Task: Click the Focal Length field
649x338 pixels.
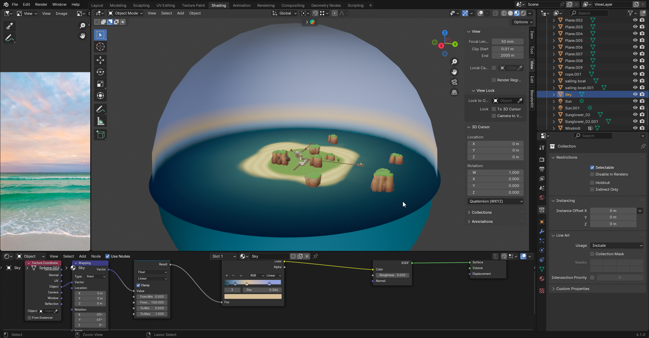Action: point(507,42)
